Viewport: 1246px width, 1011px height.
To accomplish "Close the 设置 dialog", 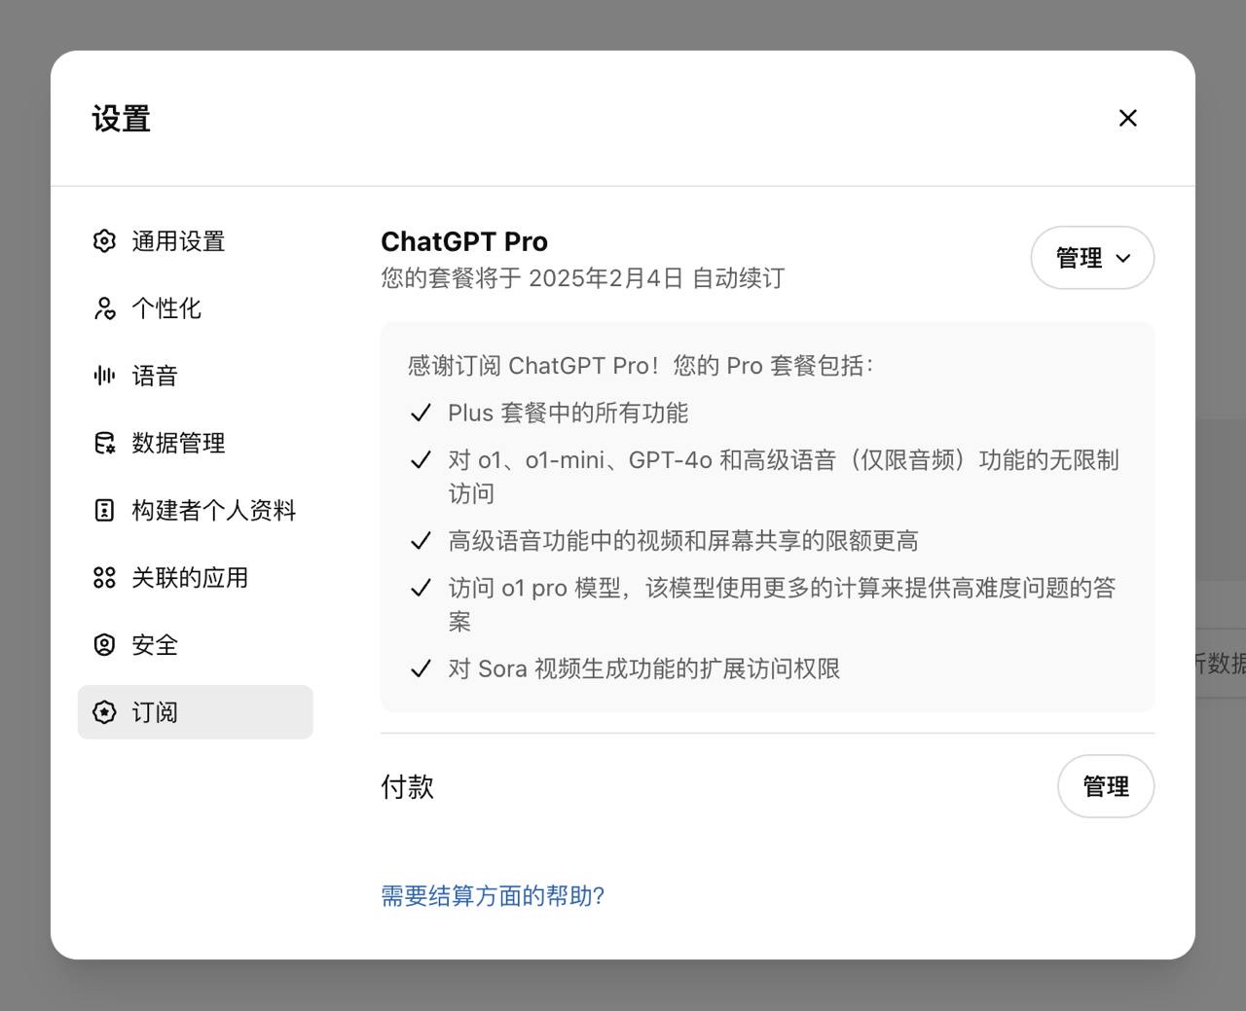I will click(1128, 118).
